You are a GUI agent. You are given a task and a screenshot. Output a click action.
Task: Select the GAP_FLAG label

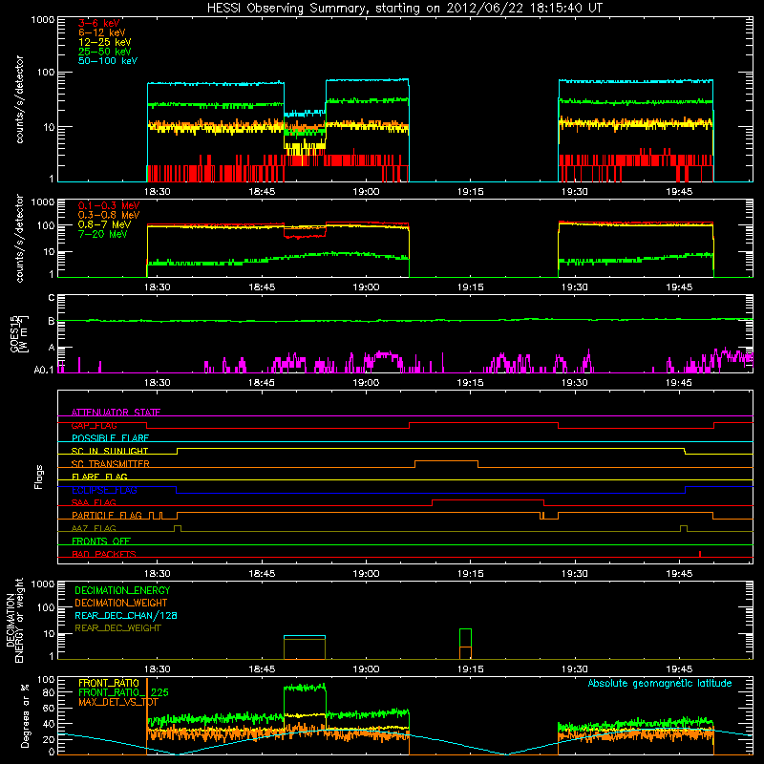click(x=94, y=425)
